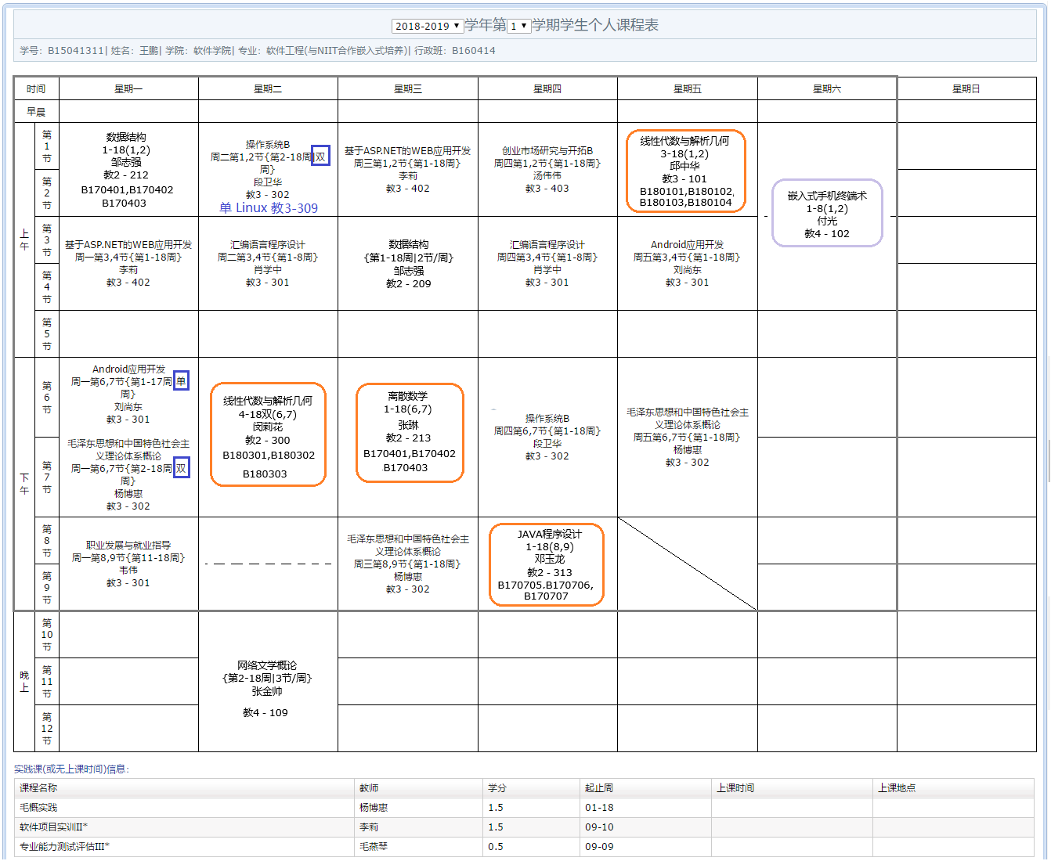Select Thursday's 操作系统B afternoon class
The height and width of the screenshot is (861, 1051).
click(x=547, y=438)
